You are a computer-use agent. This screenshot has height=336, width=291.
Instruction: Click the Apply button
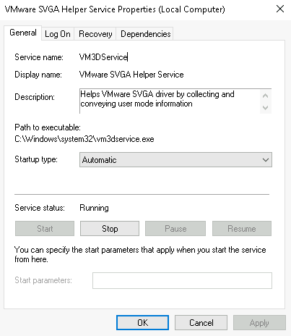click(259, 323)
